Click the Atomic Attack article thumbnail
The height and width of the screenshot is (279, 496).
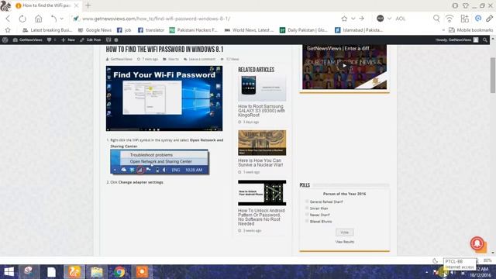coord(262,143)
